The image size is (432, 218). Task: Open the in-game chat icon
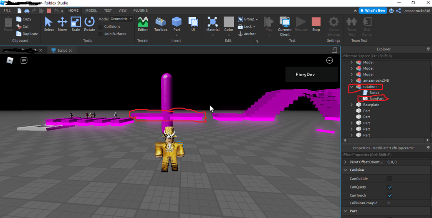[24, 60]
